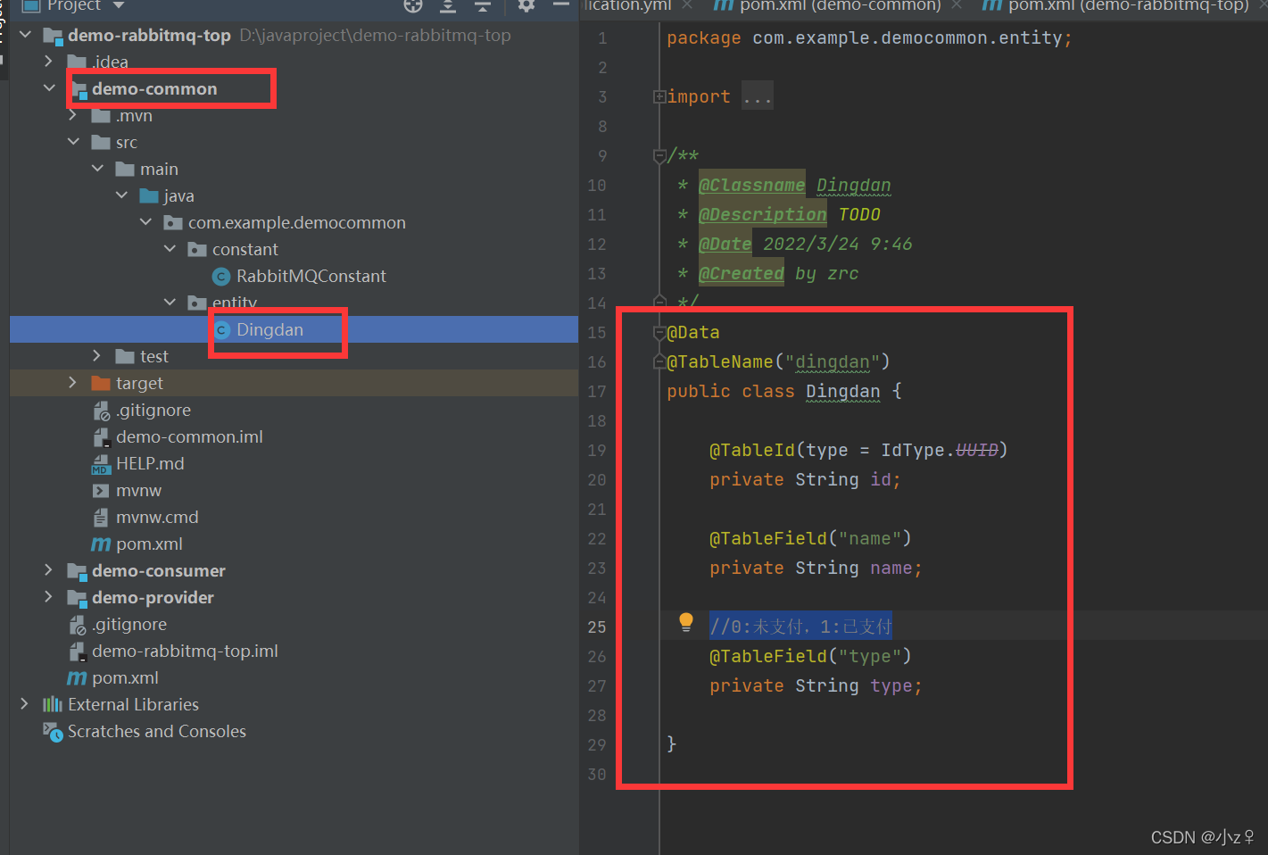Expand the .idea folder
The width and height of the screenshot is (1268, 855).
(x=49, y=62)
